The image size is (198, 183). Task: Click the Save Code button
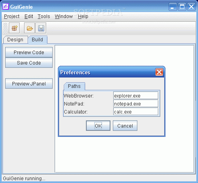pos(29,63)
